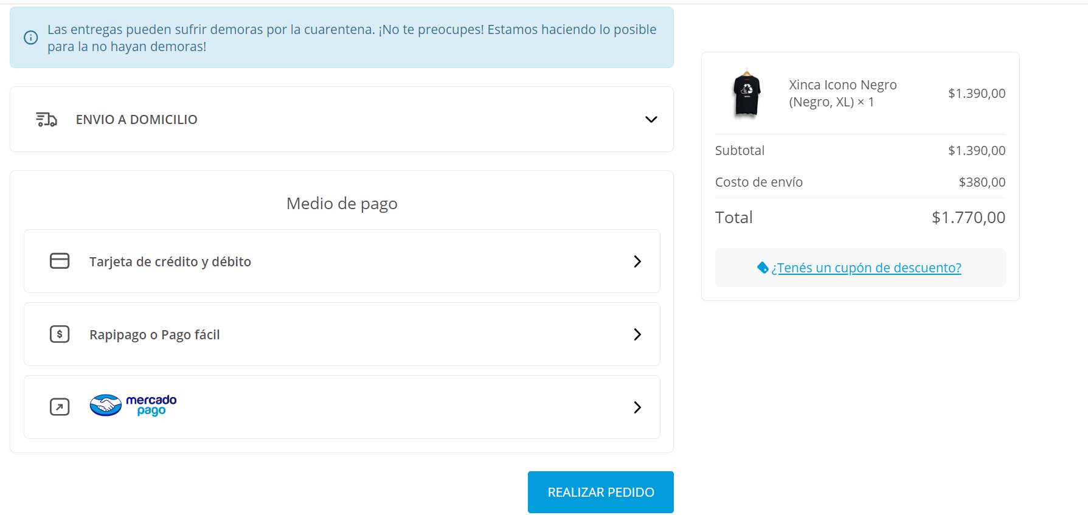Choose Rapipago o Pago fácil
The image size is (1088, 515).
point(342,334)
